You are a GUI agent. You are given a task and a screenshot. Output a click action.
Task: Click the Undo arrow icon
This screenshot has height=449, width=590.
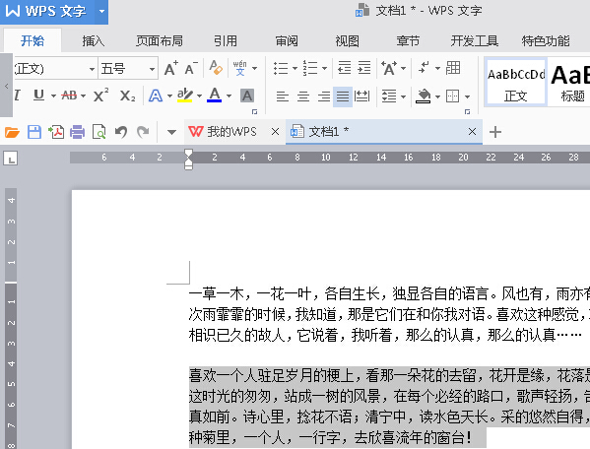(121, 132)
